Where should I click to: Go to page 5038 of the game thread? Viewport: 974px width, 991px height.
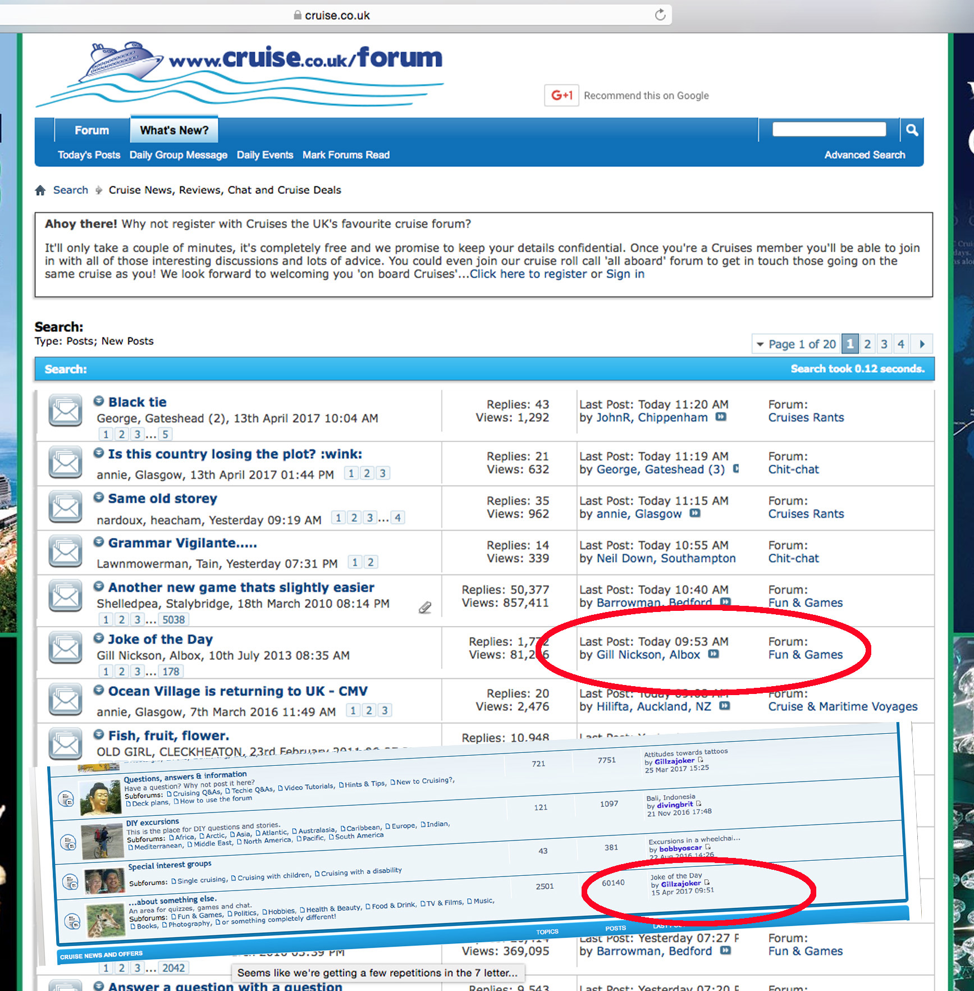pyautogui.click(x=173, y=619)
